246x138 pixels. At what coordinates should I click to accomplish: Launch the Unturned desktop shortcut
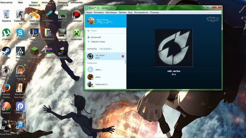coord(62,15)
